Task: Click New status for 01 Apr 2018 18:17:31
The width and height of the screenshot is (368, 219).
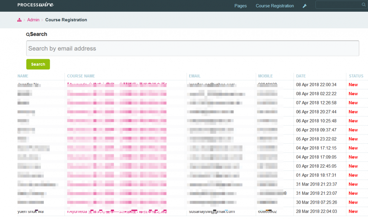Action: point(353,175)
